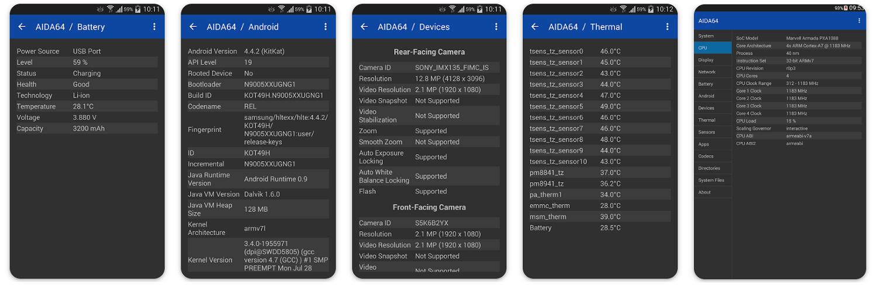Open overflow menu on Battery screen
Image resolution: width=877 pixels, height=289 pixels.
[154, 27]
